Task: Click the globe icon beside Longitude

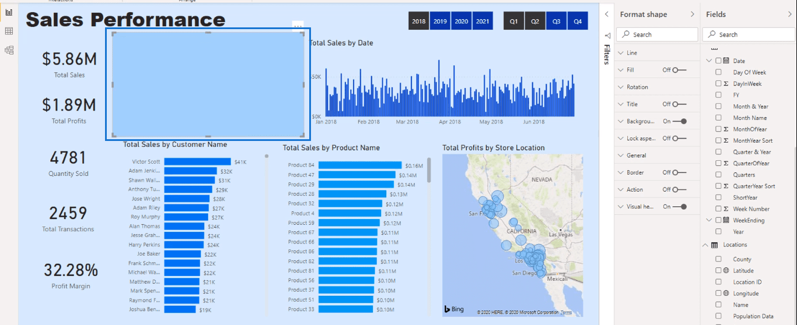Action: (x=726, y=294)
